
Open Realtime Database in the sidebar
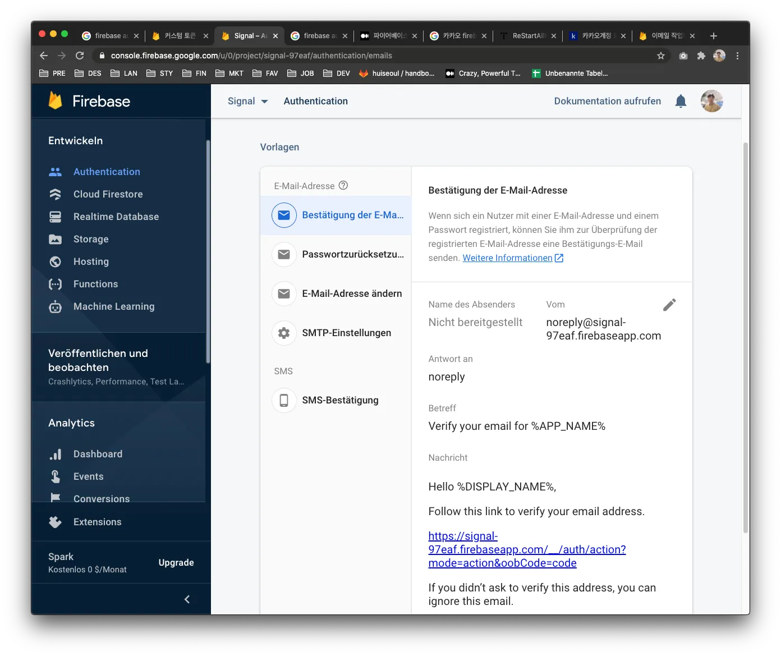click(x=116, y=217)
